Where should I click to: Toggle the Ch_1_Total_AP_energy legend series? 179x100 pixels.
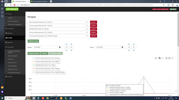coord(49,72)
